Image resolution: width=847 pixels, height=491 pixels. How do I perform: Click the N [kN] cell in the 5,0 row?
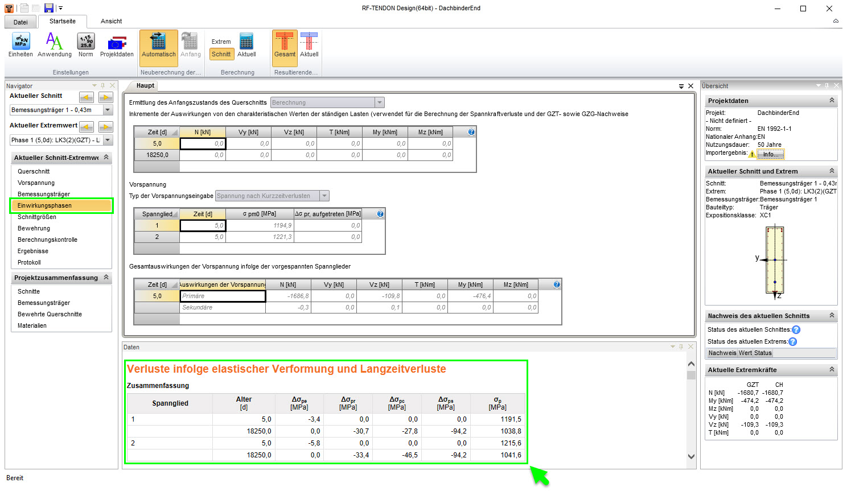tap(203, 143)
